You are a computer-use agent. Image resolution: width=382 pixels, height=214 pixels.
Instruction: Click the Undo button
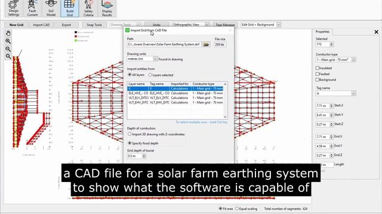pos(156,25)
